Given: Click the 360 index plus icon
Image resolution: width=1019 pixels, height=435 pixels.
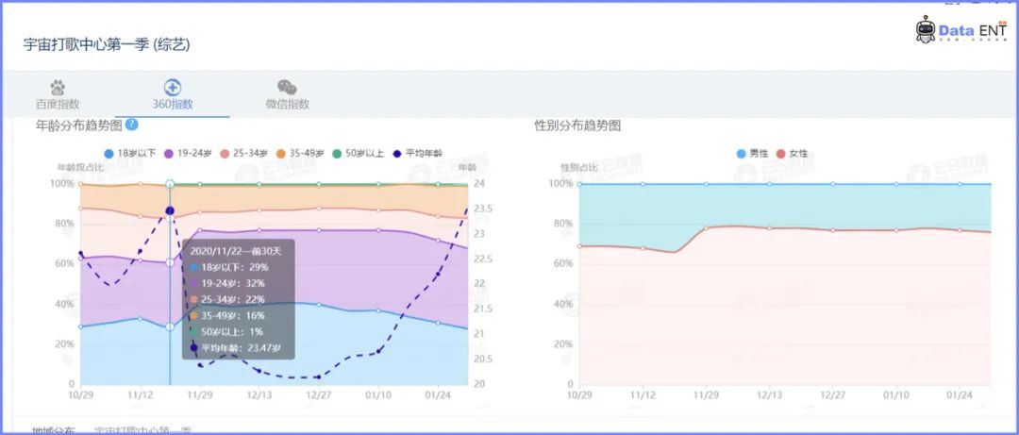Looking at the screenshot, I should (x=173, y=88).
